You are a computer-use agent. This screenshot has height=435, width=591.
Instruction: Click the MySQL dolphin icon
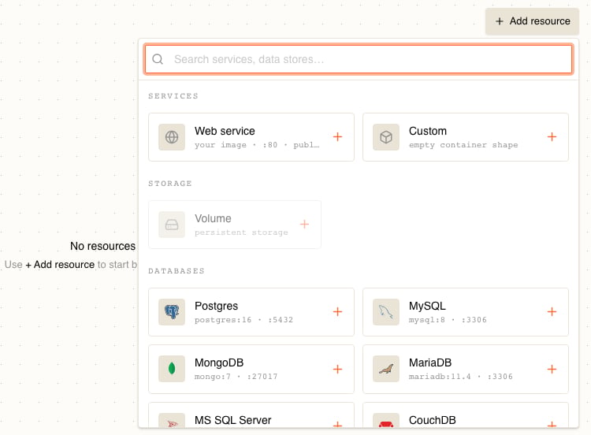coord(386,312)
